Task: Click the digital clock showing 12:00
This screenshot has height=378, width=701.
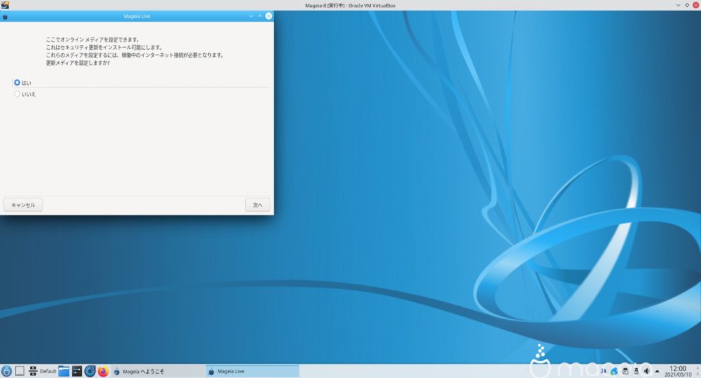Action: (x=678, y=371)
